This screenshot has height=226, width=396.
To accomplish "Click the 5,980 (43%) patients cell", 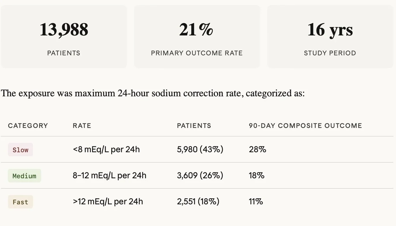I will pos(200,150).
